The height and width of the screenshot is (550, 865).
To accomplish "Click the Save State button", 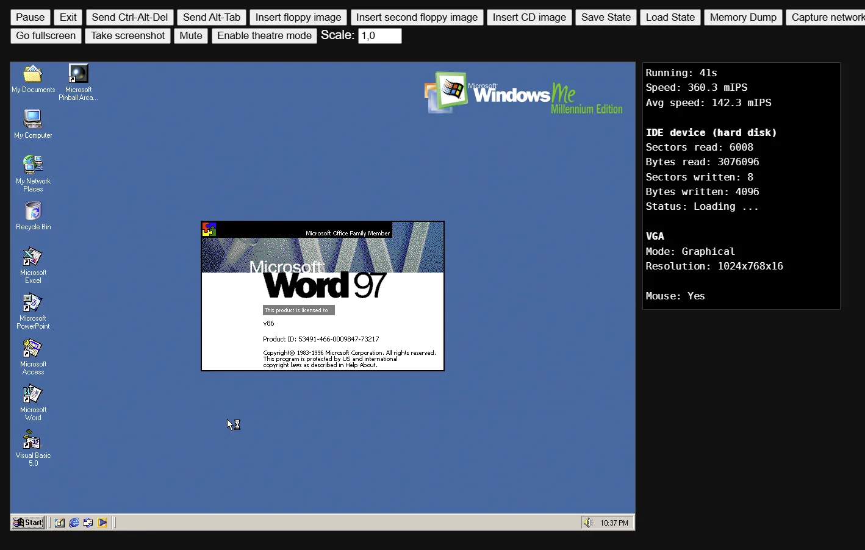I will (606, 17).
